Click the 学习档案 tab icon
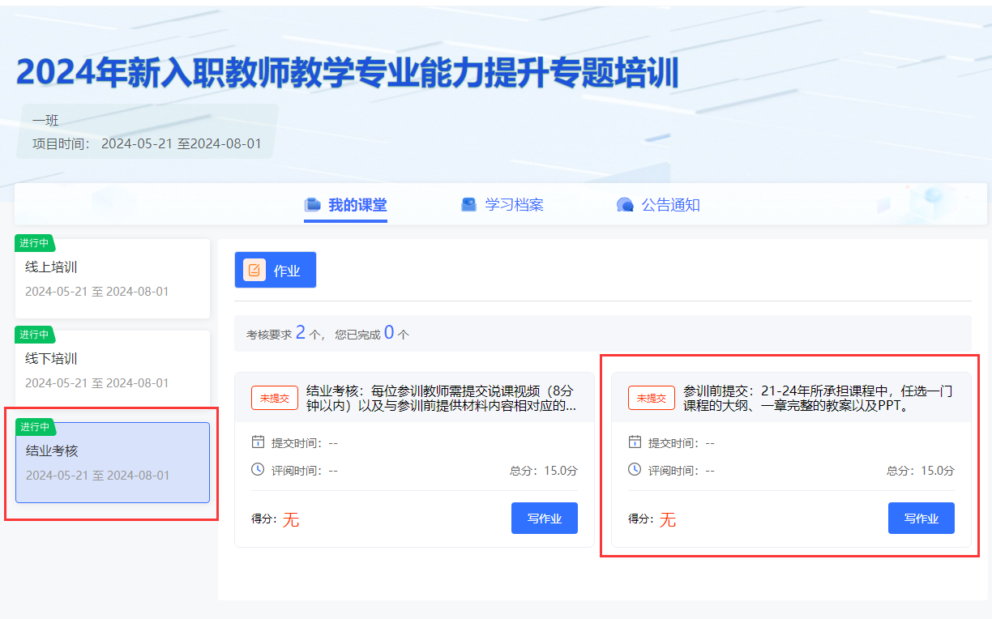The height and width of the screenshot is (619, 992). point(469,205)
